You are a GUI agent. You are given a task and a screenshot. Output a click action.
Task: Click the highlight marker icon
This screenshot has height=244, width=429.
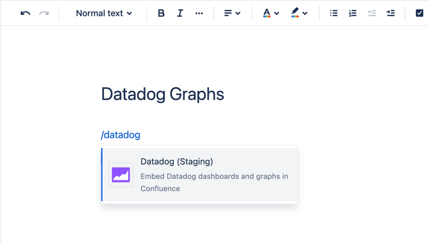click(295, 13)
